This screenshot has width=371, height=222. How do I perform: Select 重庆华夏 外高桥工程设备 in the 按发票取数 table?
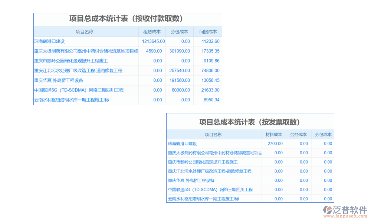(x=191, y=181)
